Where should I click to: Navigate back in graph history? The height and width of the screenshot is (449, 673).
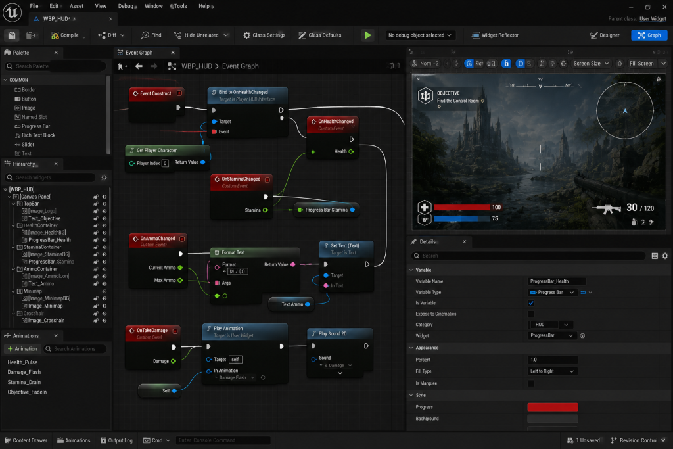[x=139, y=66]
